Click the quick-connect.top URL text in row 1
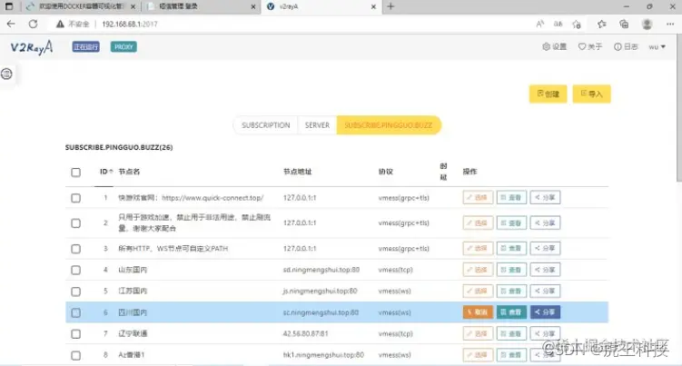The image size is (682, 366). [x=213, y=198]
